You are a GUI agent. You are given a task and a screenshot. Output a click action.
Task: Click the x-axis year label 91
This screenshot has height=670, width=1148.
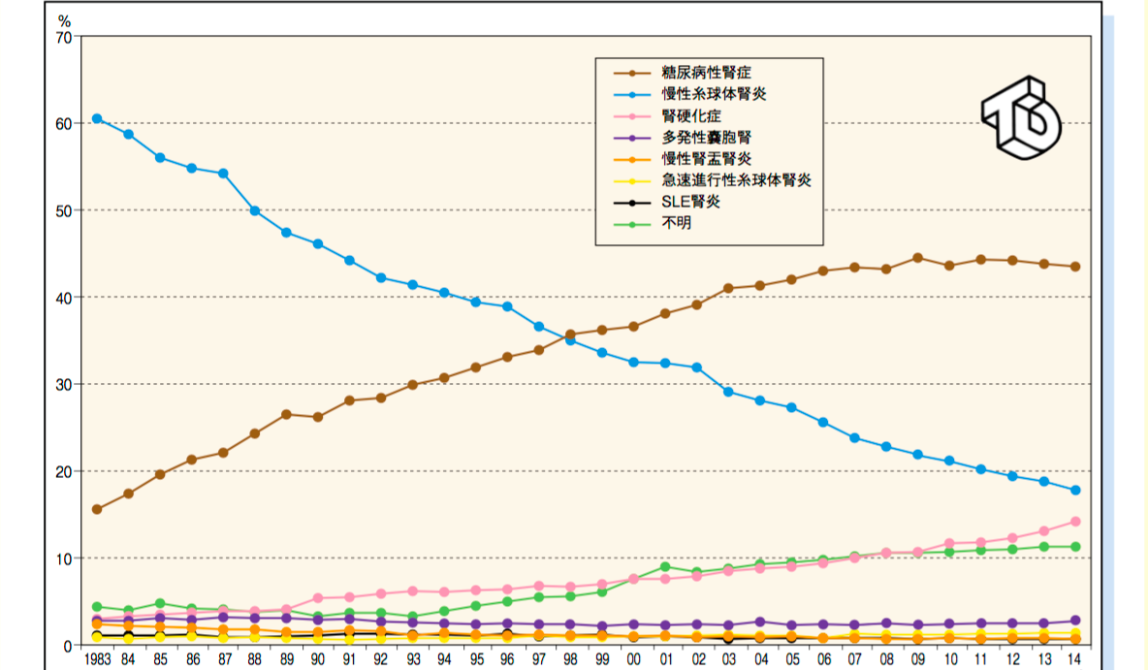pos(349,659)
